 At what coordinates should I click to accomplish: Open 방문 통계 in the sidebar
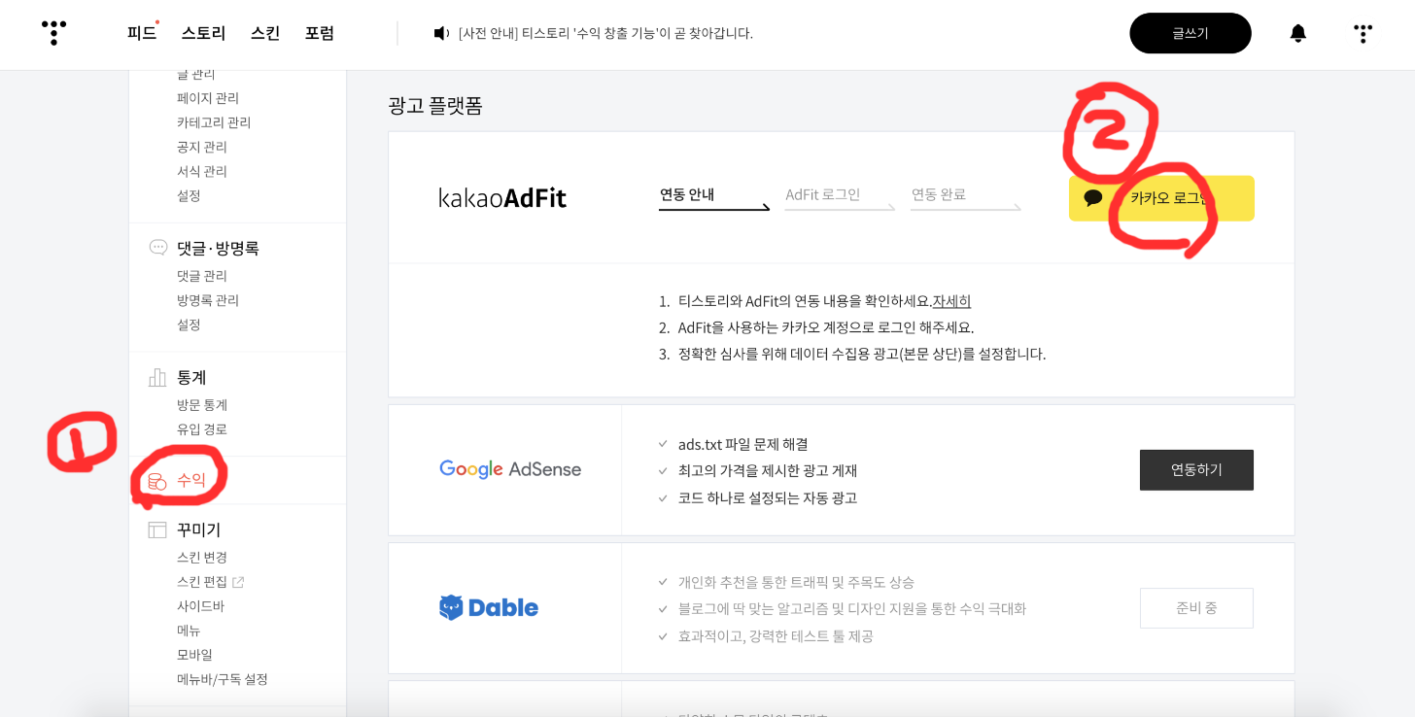tap(202, 405)
